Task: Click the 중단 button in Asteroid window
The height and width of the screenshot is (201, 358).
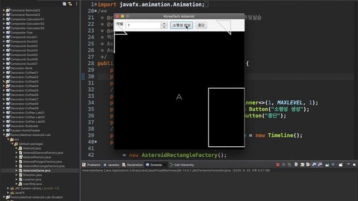Action: [x=201, y=25]
